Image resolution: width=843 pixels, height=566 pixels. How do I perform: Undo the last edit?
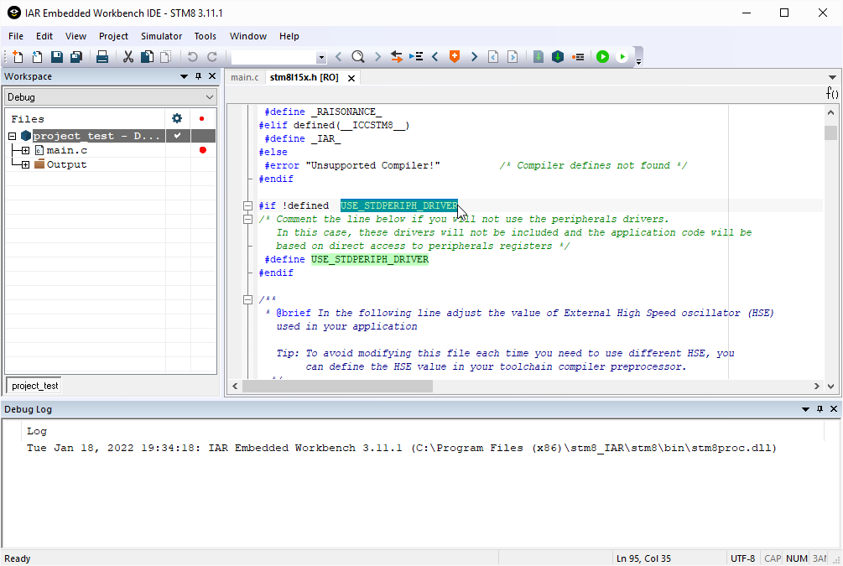[192, 56]
